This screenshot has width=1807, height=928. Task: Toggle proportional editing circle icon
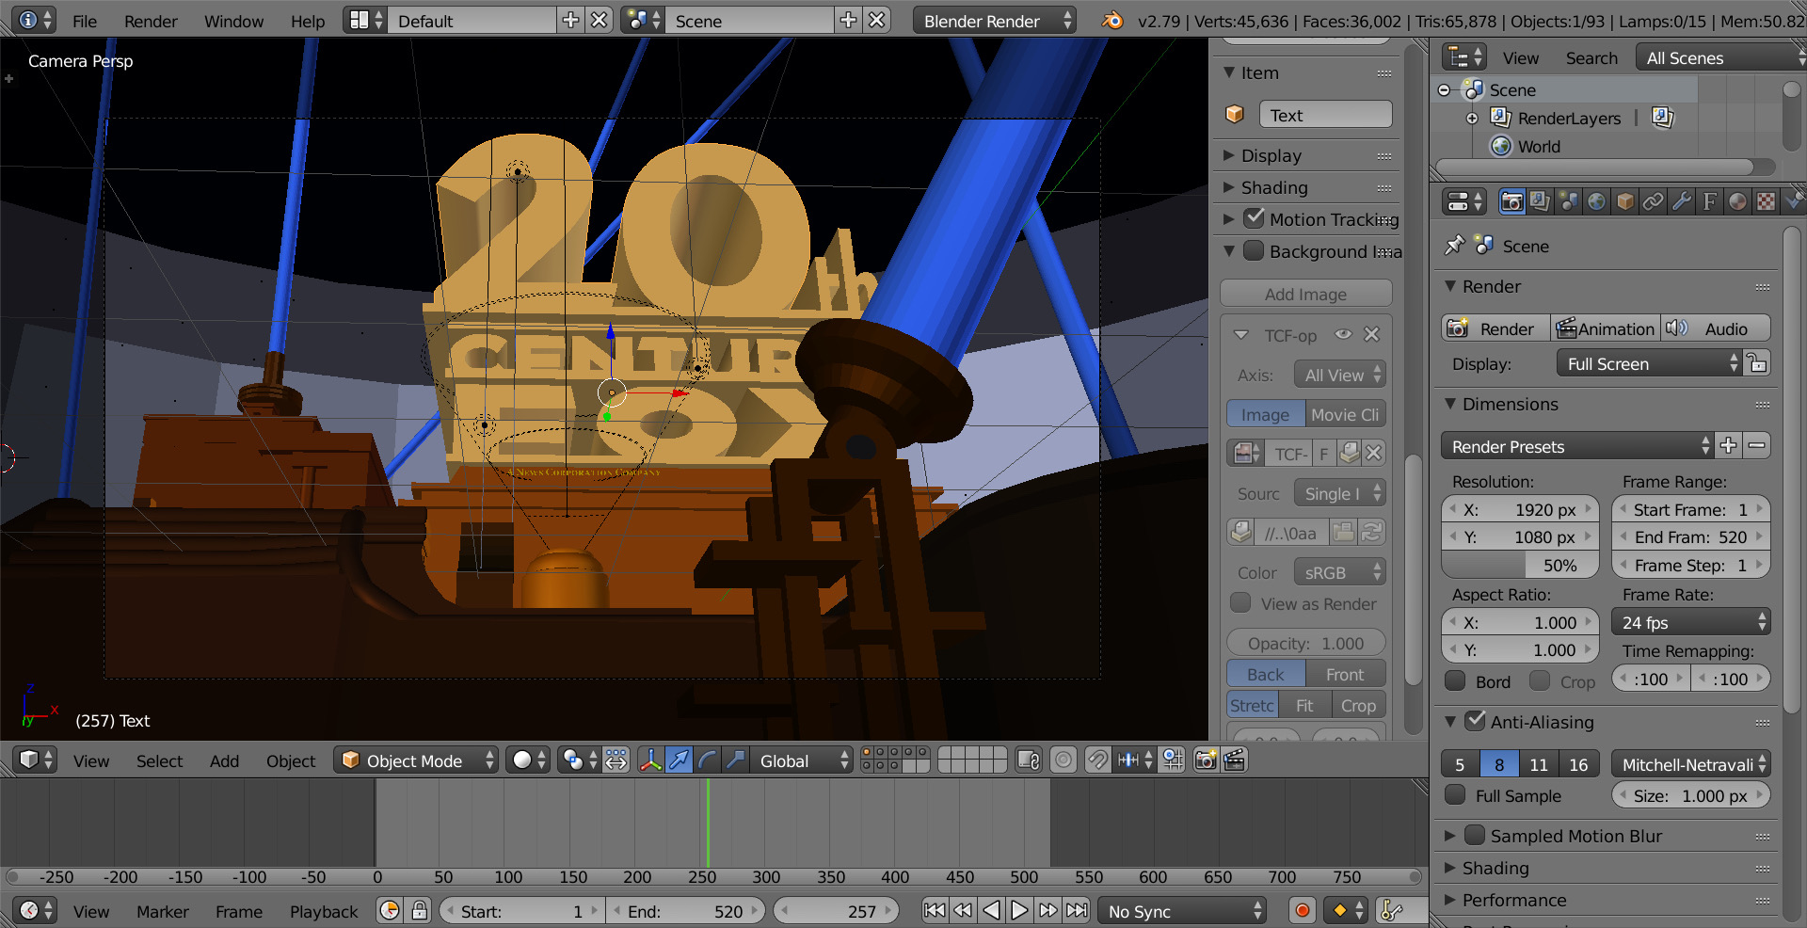click(x=1063, y=760)
